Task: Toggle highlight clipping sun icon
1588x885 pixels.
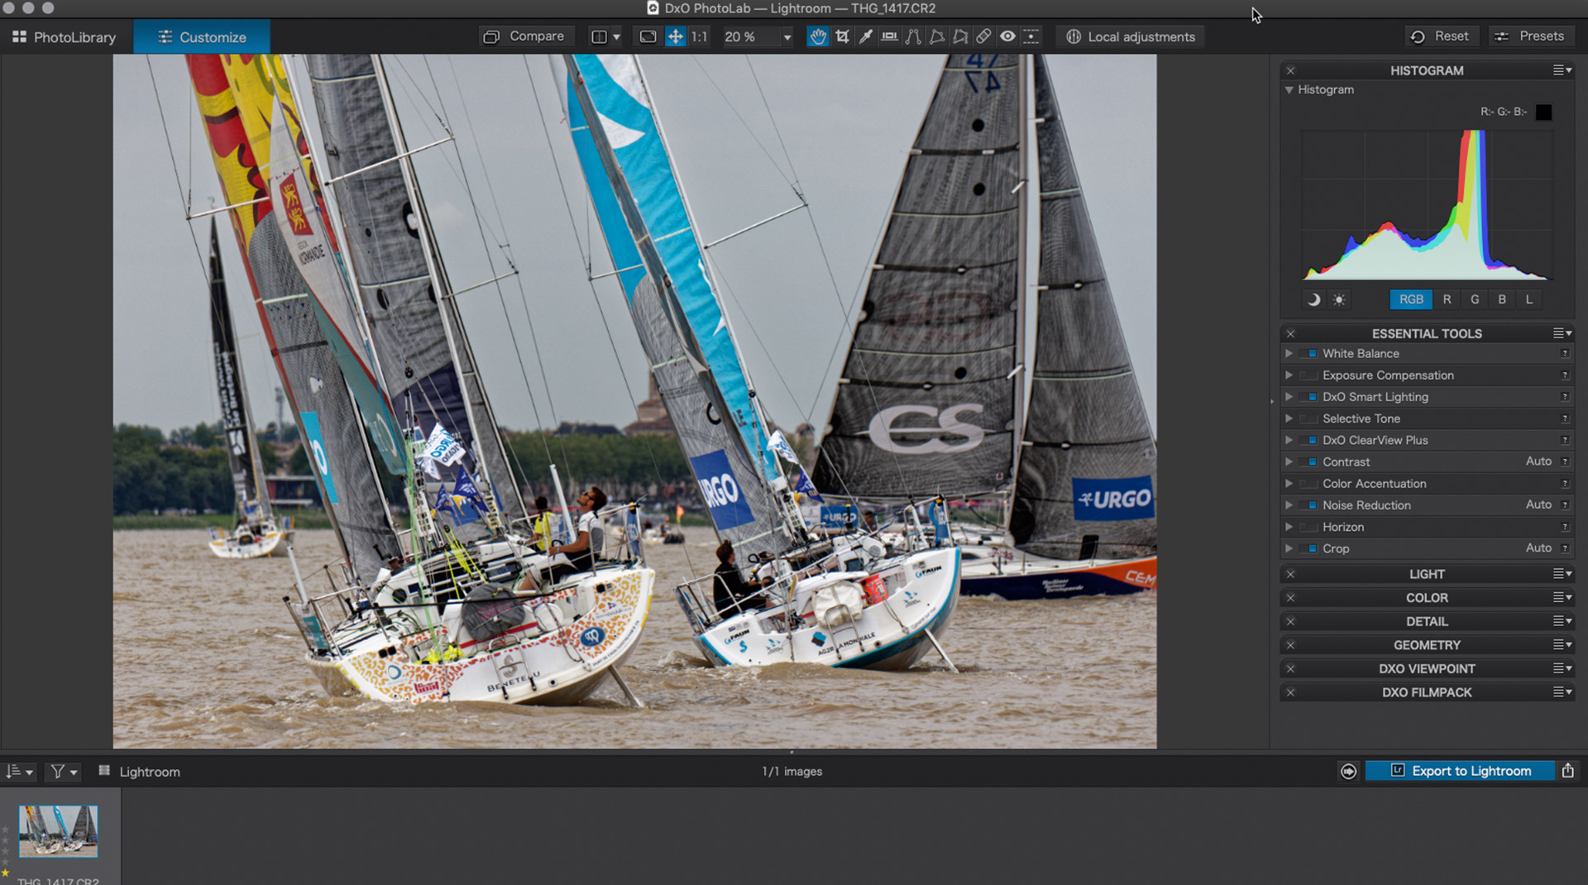Action: (x=1339, y=299)
